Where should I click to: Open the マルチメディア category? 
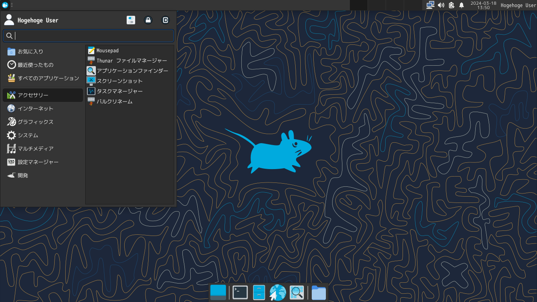pyautogui.click(x=43, y=149)
